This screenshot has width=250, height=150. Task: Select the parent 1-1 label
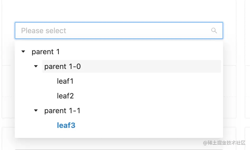click(62, 111)
